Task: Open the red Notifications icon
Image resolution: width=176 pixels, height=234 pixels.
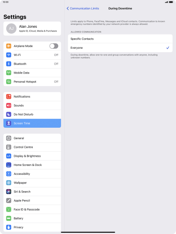Action: (9, 97)
